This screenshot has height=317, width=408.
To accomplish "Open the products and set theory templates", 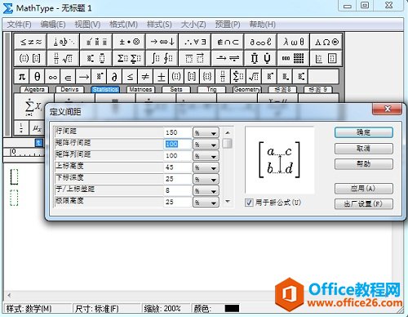I will 260,58.
